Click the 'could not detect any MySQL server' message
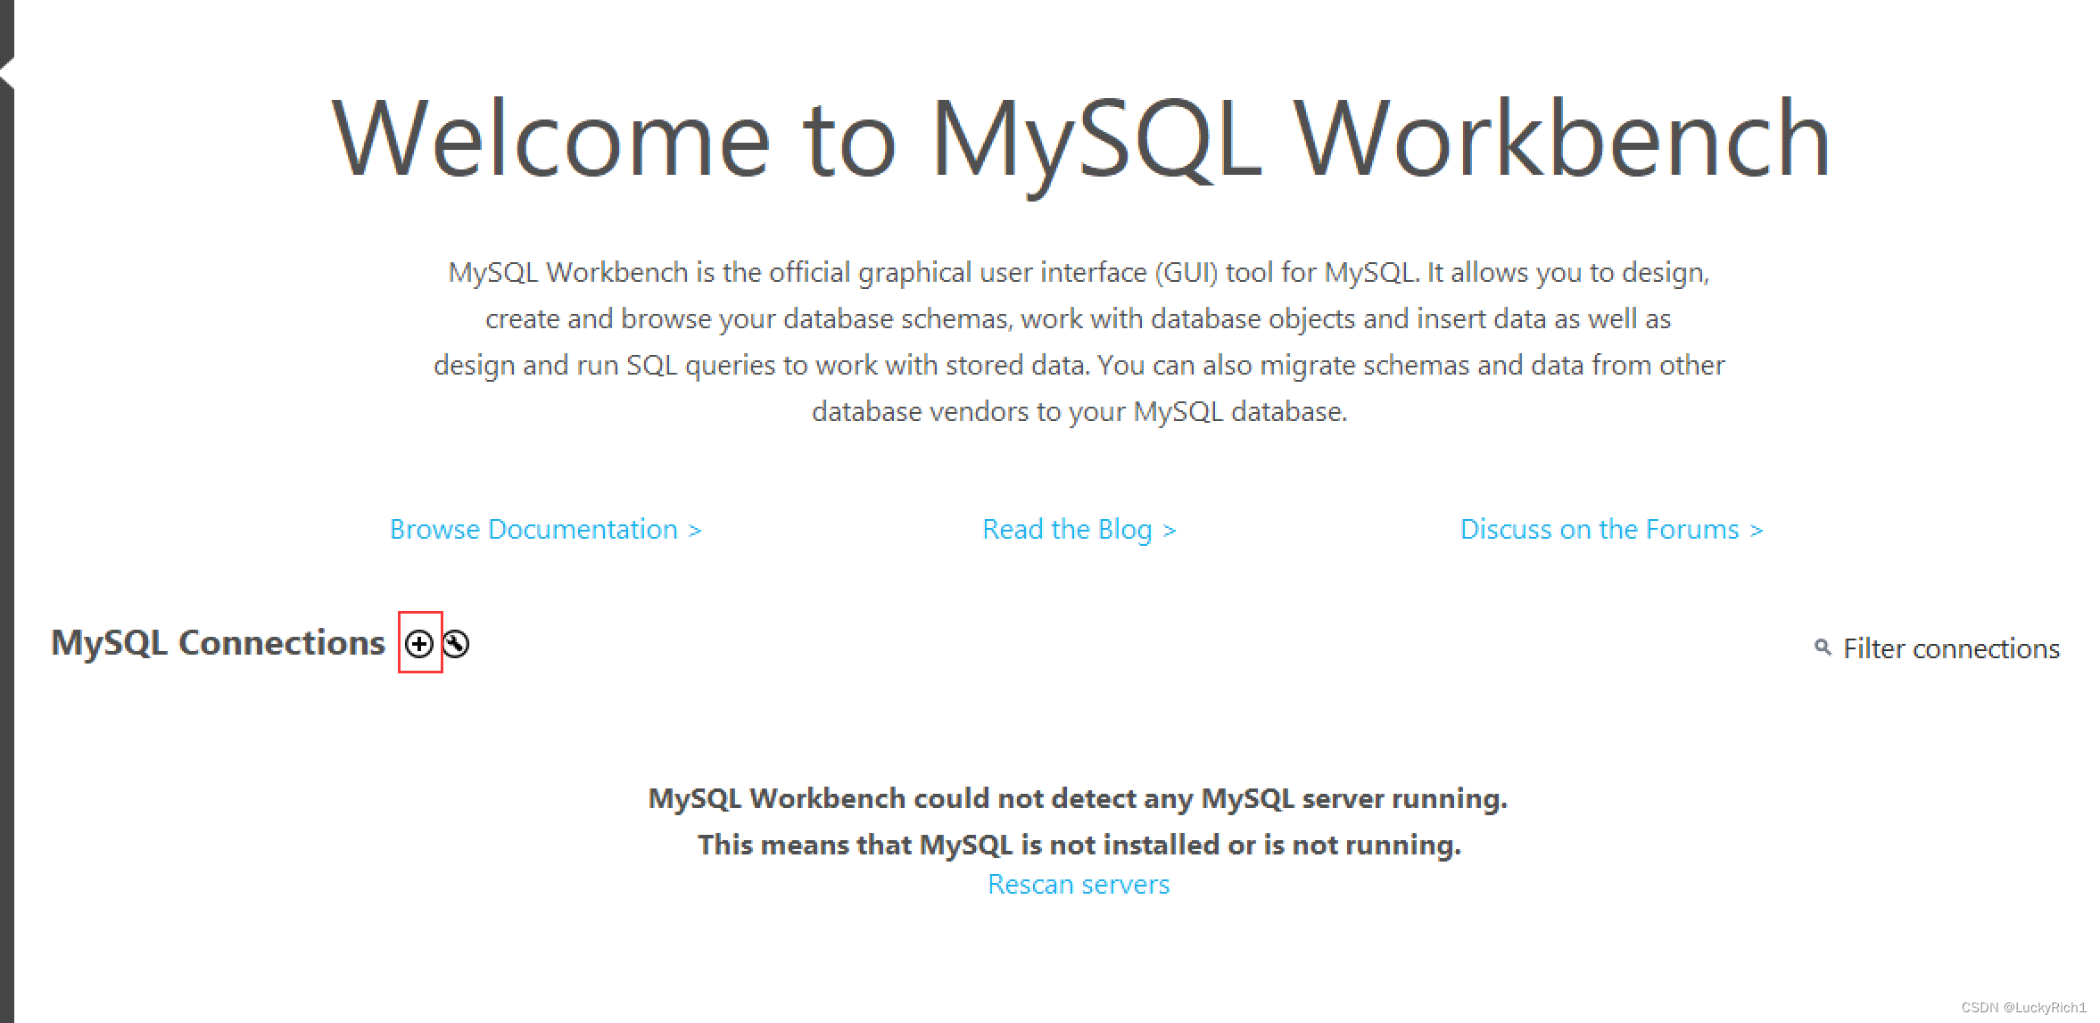Viewport: 2100px width, 1023px height. (x=1077, y=798)
